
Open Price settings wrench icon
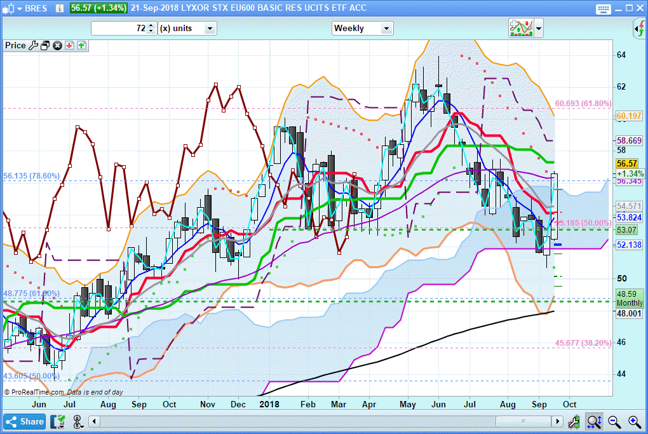tap(33, 46)
